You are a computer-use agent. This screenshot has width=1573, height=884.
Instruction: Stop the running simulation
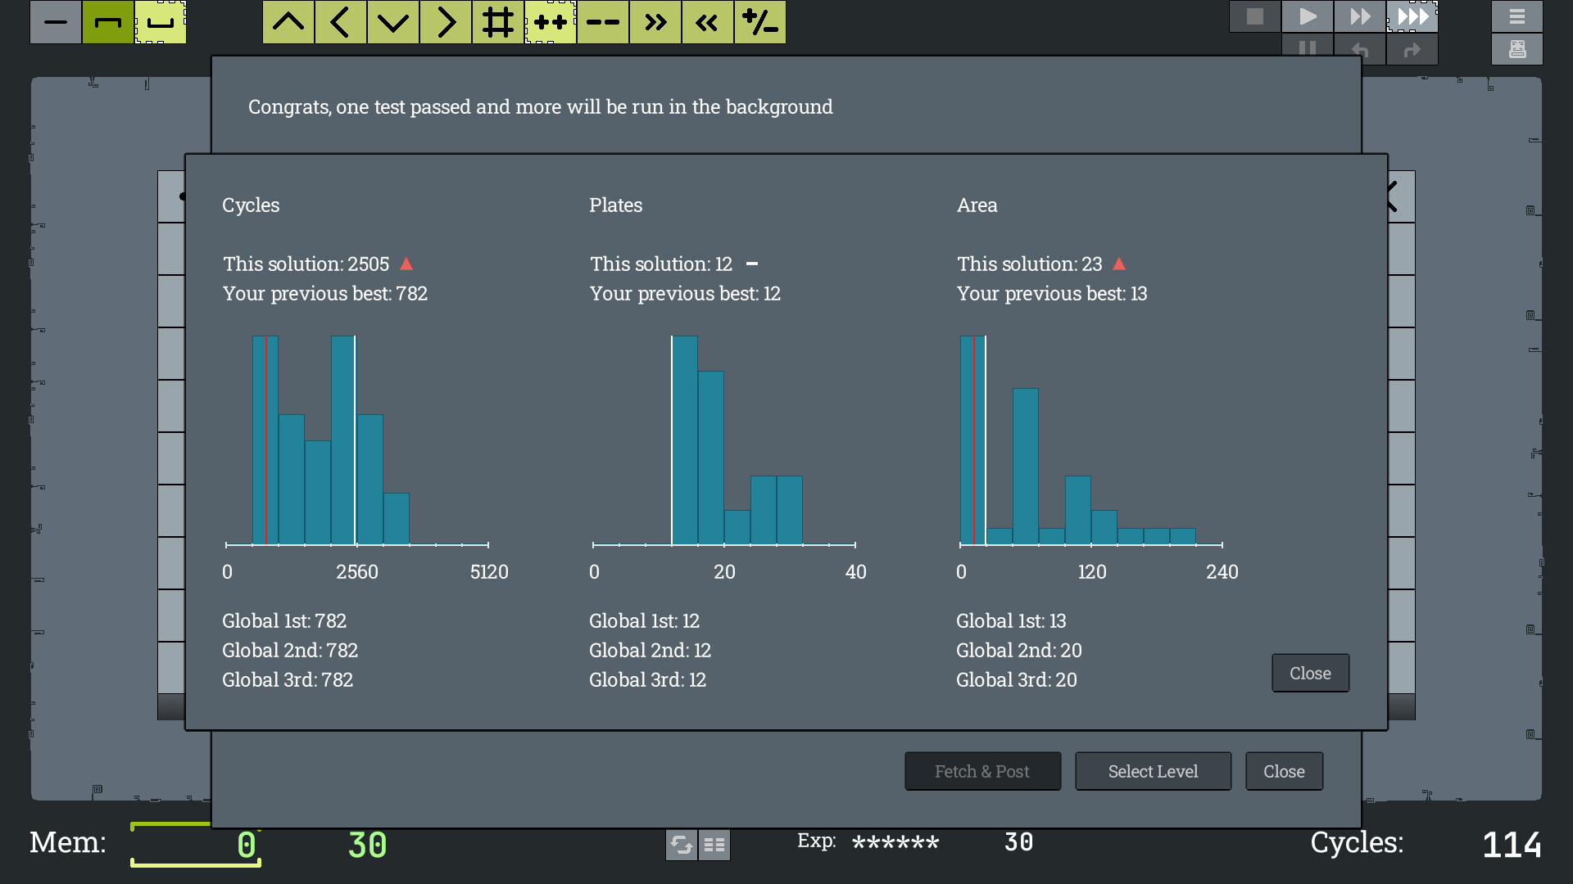(x=1254, y=16)
